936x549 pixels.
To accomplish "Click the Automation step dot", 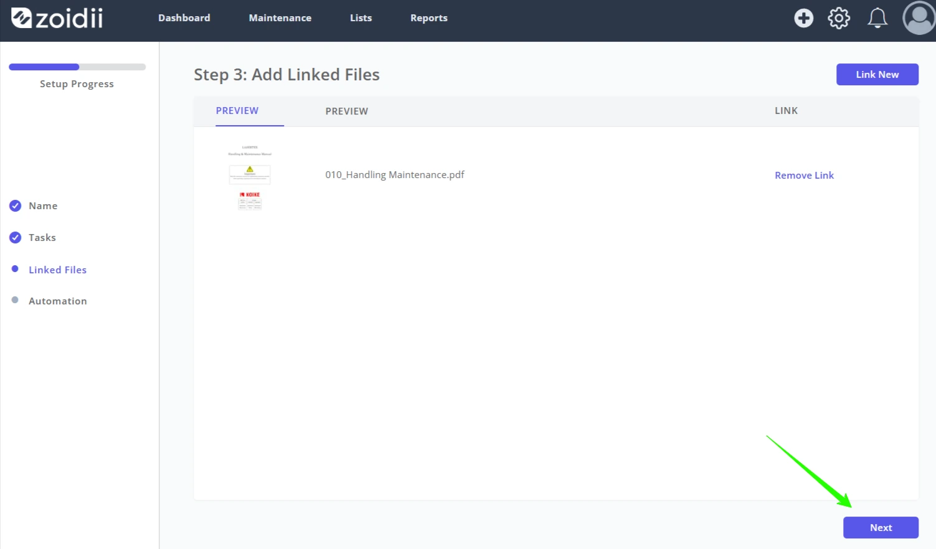I will [15, 300].
